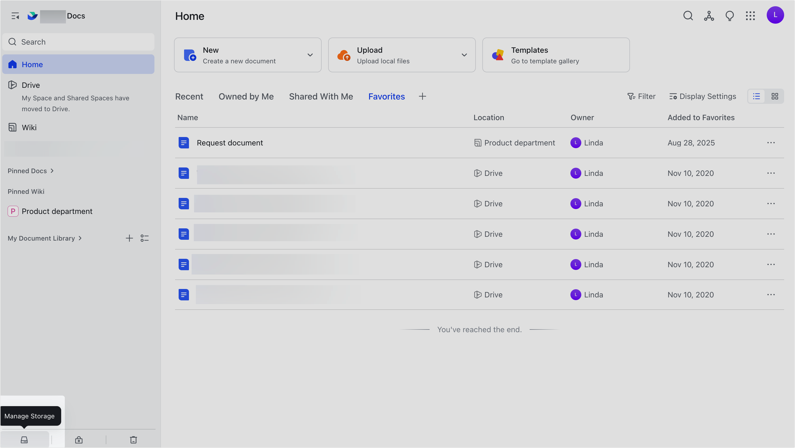The height and width of the screenshot is (448, 795).
Task: Open Product department pinned wiki
Action: pos(50,211)
